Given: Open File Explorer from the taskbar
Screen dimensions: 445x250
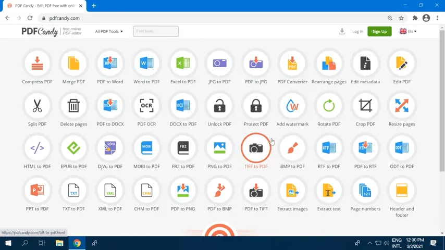Looking at the screenshot, I should pyautogui.click(x=59, y=243).
